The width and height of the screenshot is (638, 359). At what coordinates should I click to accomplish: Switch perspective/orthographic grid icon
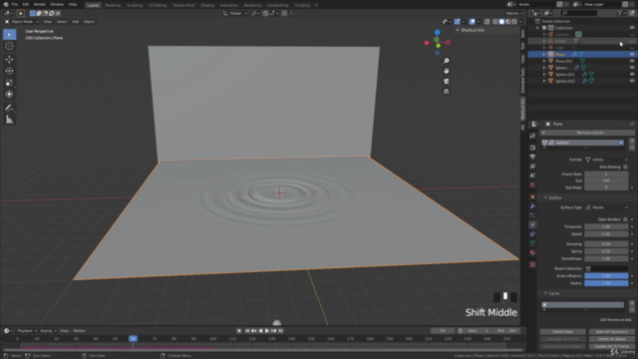(447, 92)
